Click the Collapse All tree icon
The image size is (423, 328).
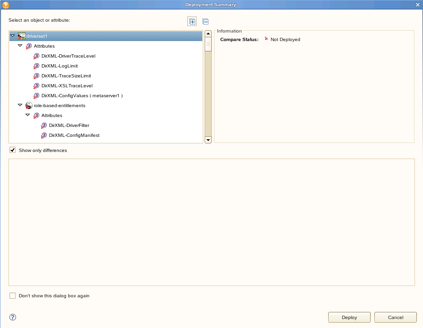pos(205,22)
